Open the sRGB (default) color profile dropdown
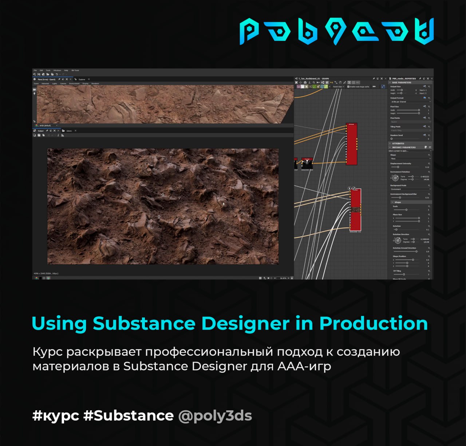Viewport: 466px width, 446px height. (46, 125)
